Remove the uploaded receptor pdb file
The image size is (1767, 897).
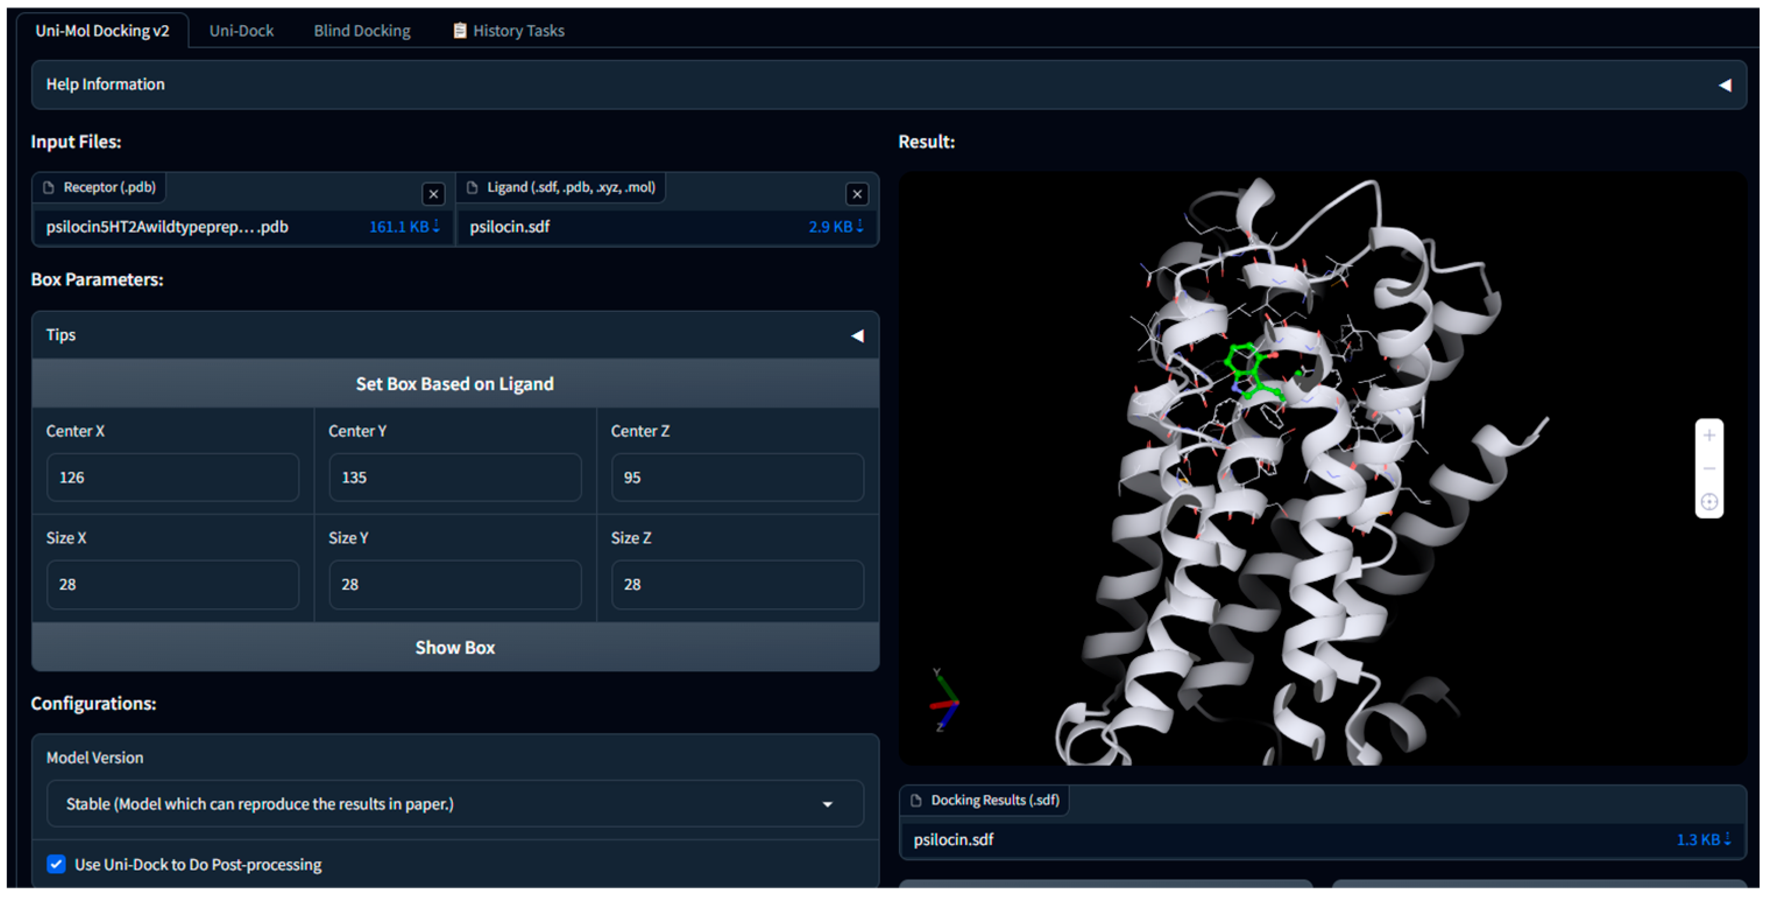pos(433,195)
